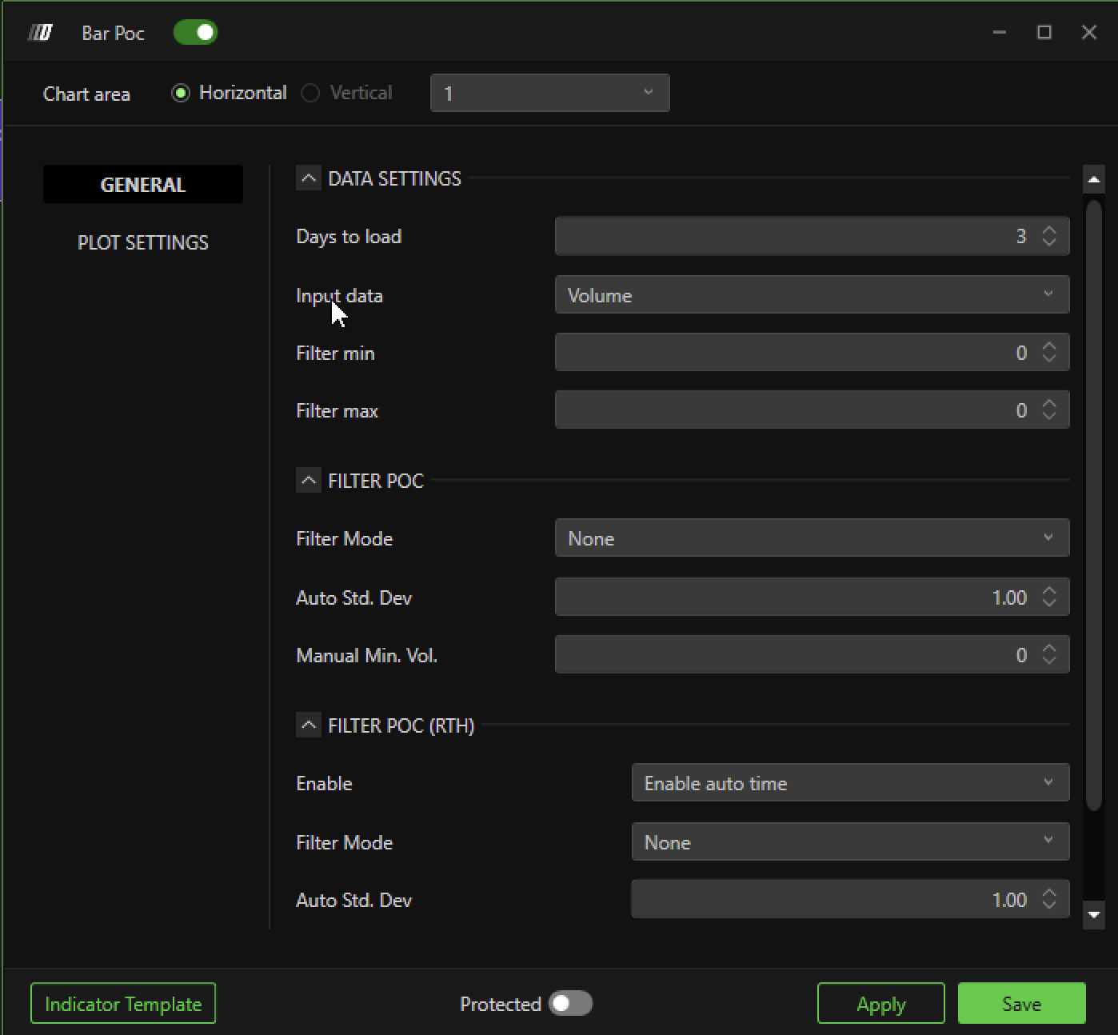Screen dimensions: 1118x1035
Task: Switch to the GENERAL tab
Action: pos(143,185)
